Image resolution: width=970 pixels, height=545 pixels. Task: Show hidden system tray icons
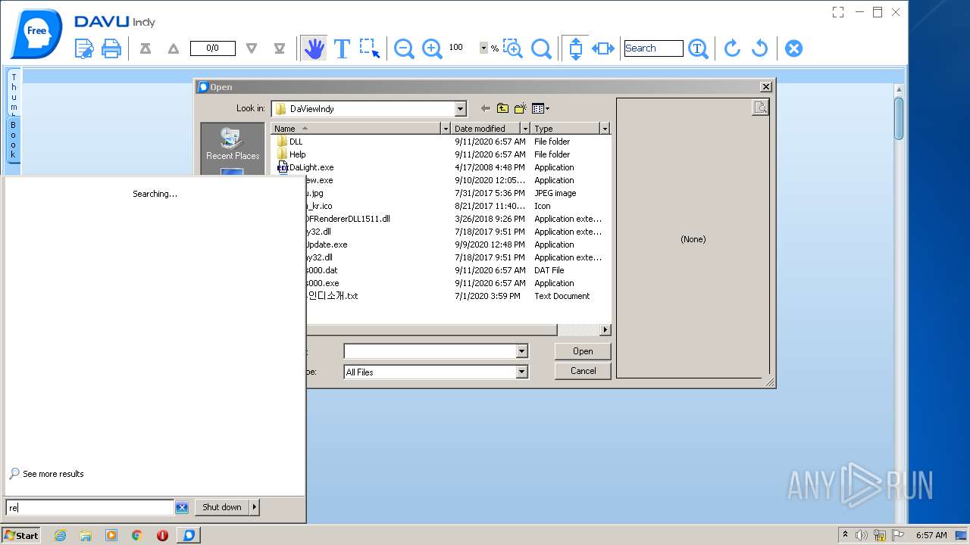[x=845, y=535]
